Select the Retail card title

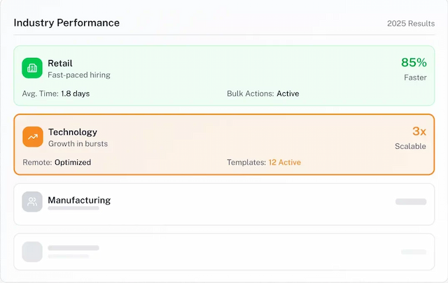point(60,63)
